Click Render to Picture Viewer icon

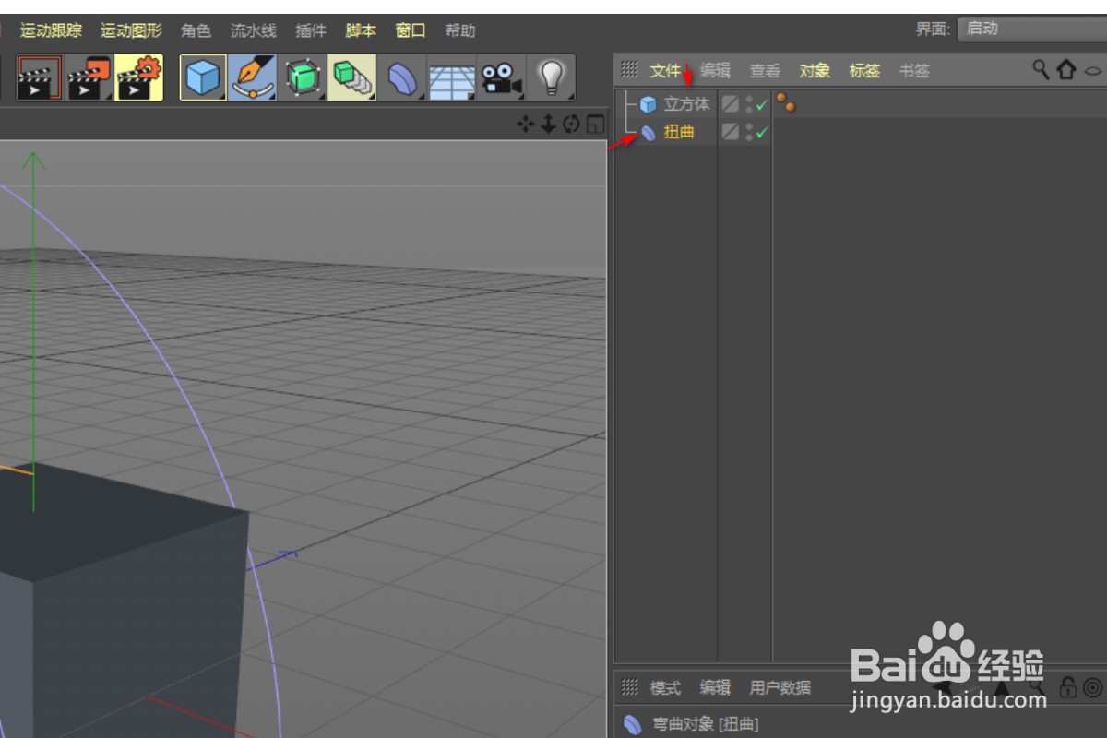click(x=89, y=77)
